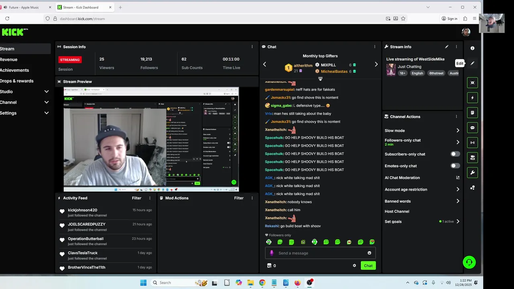Select the heart-eyes emote at row end

pos(372,242)
